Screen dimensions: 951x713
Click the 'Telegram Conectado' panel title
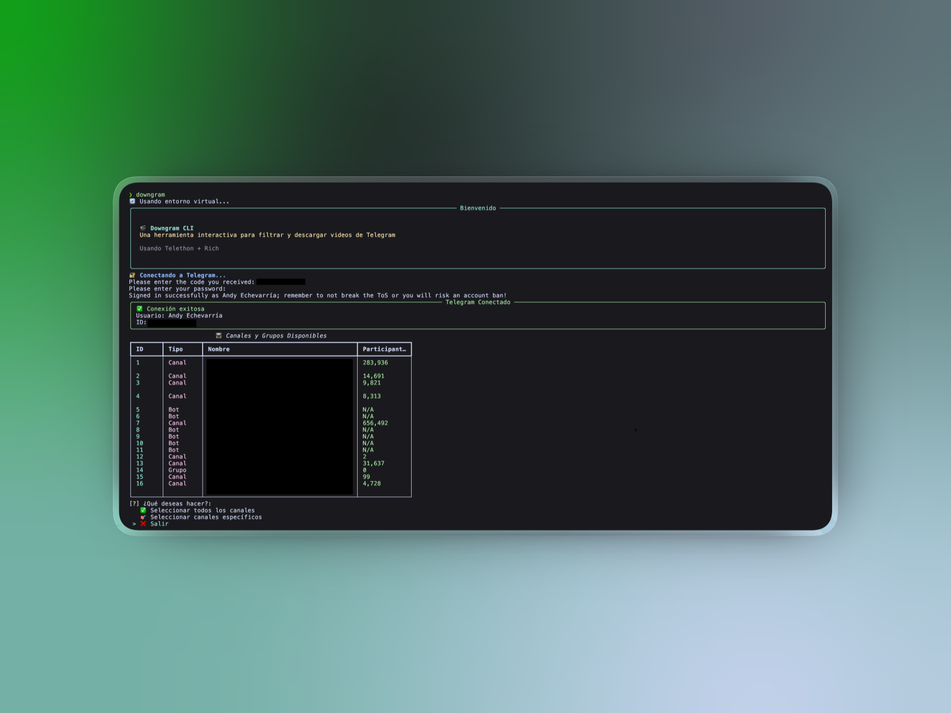coord(478,303)
